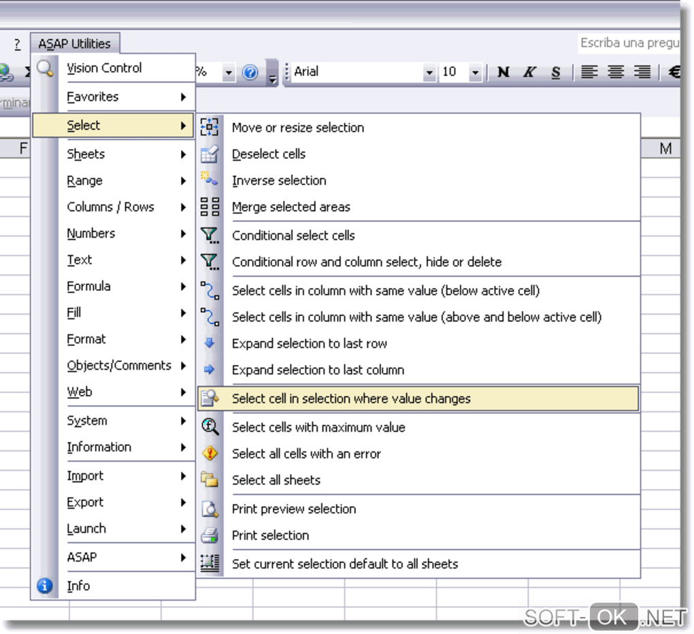Select column F header

pos(16,148)
